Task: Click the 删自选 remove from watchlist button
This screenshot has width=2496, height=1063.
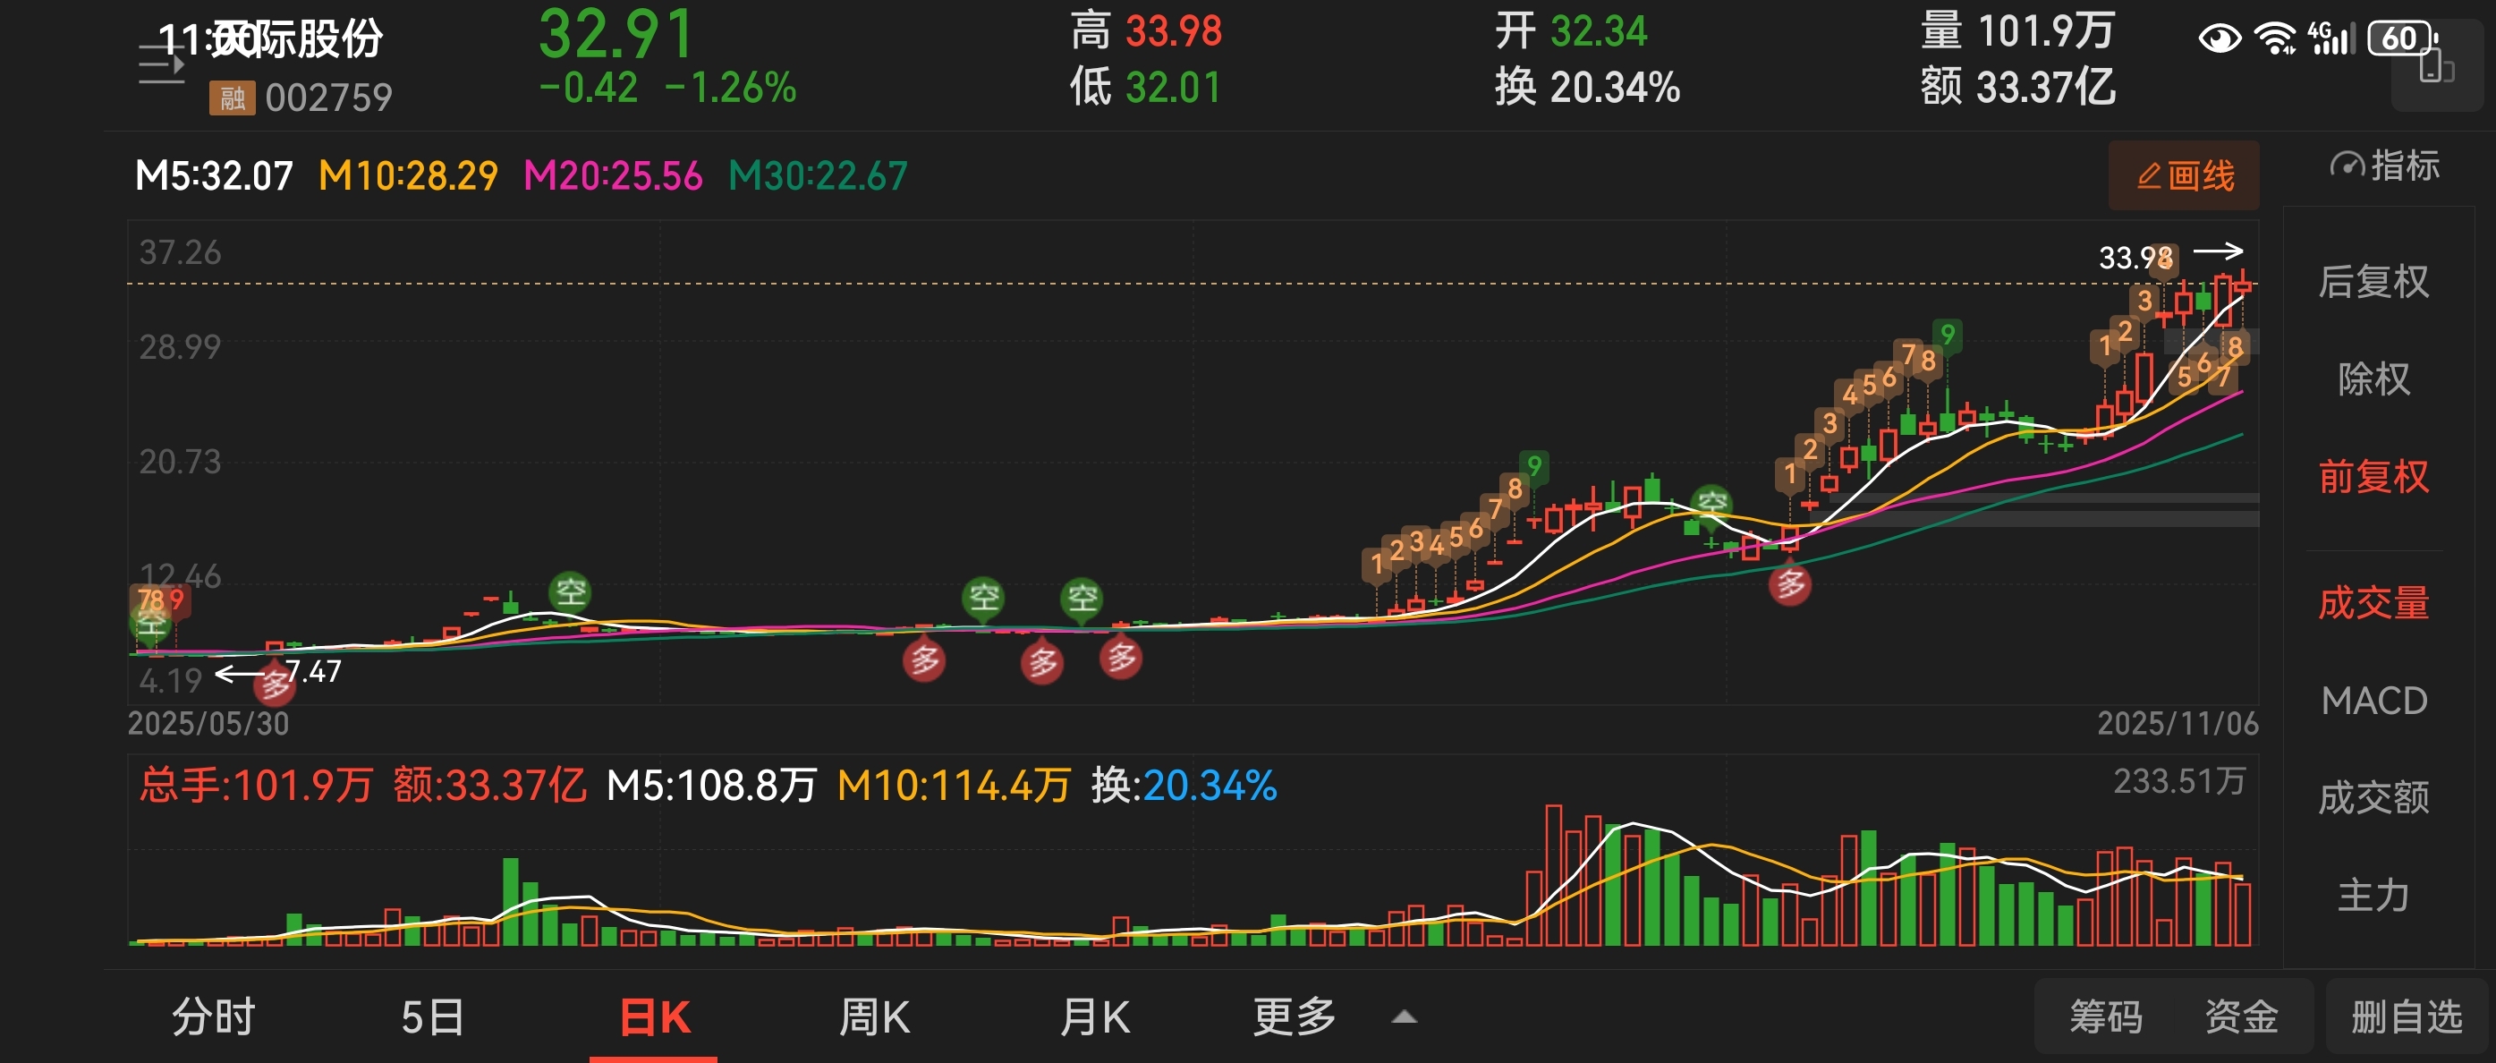Action: point(2407,1017)
